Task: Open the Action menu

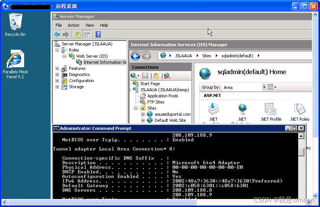Action: pos(73,25)
